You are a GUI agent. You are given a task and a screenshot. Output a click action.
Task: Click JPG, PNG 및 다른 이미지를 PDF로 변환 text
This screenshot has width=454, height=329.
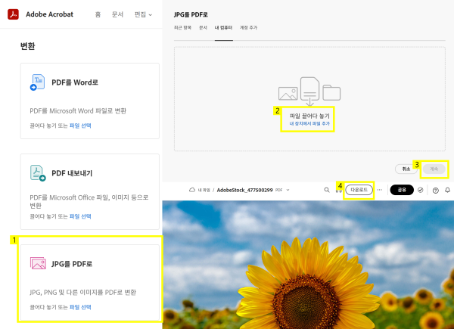[x=82, y=292]
